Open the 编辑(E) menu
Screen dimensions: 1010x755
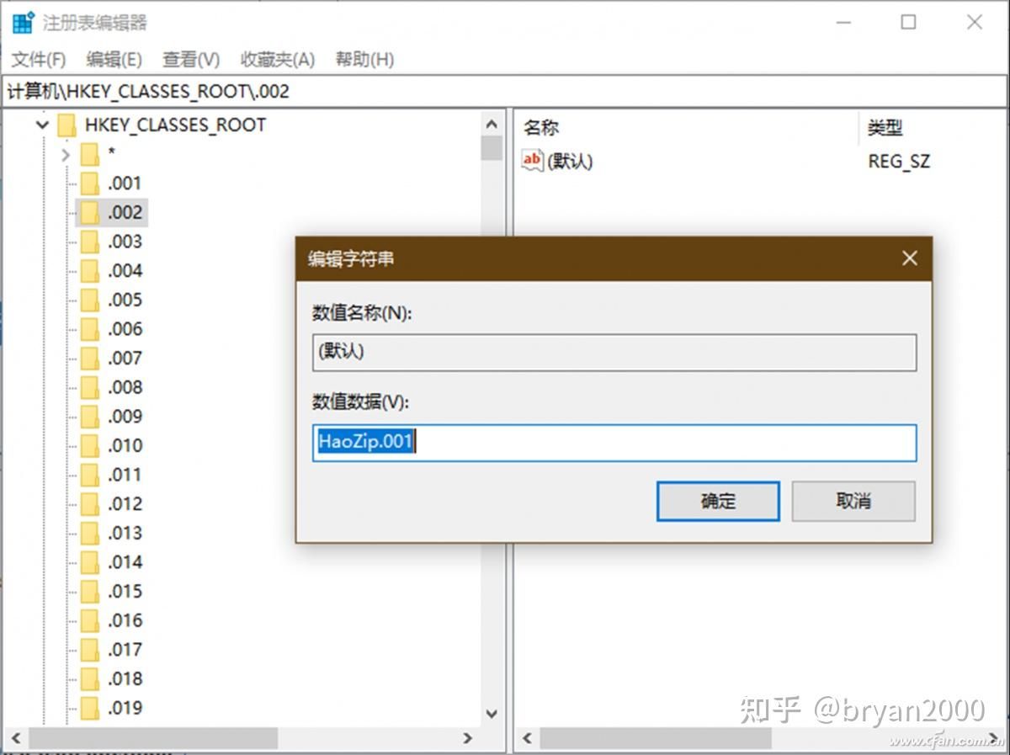[114, 60]
